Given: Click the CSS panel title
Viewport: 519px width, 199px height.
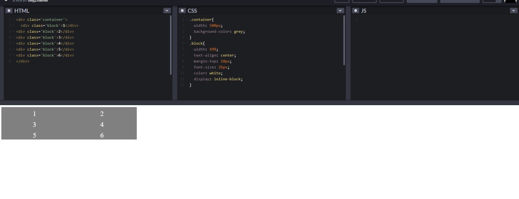Looking at the screenshot, I should 192,11.
